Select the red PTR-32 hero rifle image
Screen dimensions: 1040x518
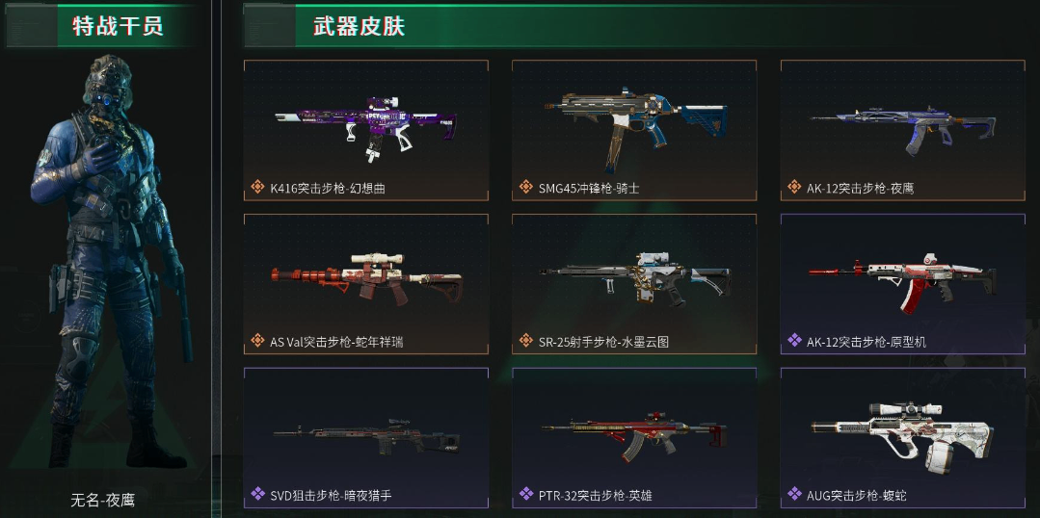[x=634, y=435]
